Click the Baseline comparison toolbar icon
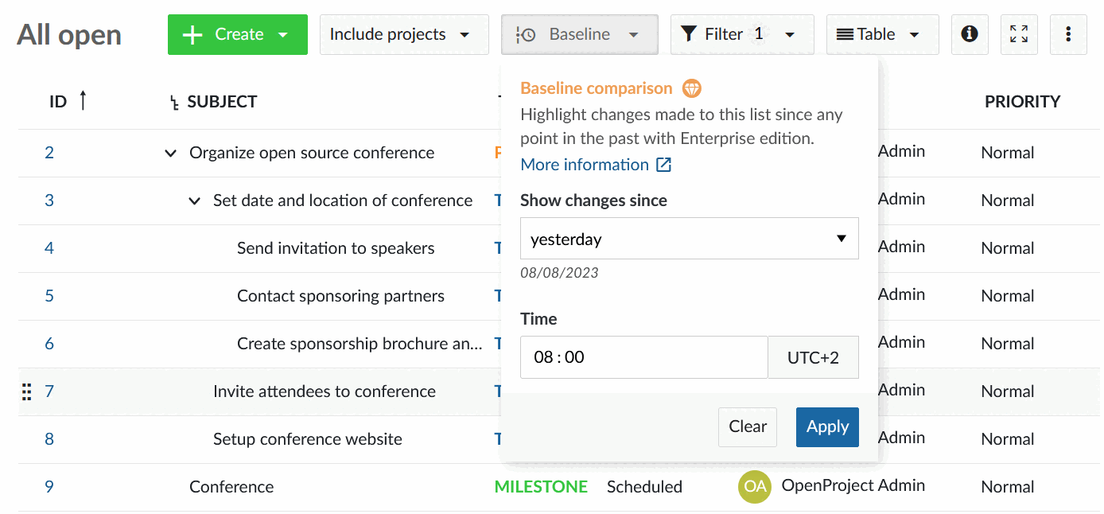 click(x=526, y=34)
